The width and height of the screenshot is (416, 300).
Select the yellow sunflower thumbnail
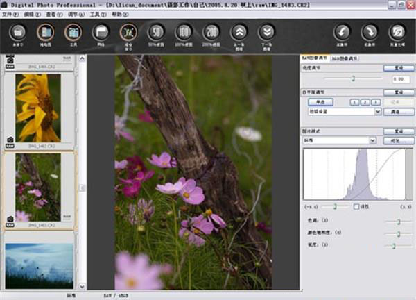[x=38, y=108]
